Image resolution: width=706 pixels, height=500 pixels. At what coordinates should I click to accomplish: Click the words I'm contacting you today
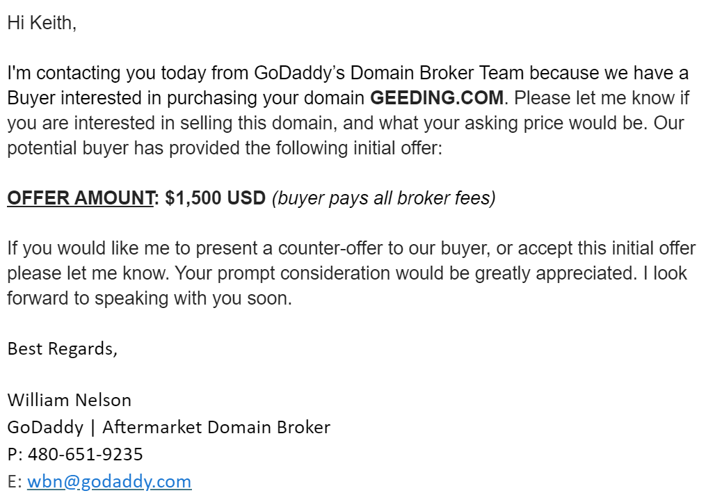point(106,73)
